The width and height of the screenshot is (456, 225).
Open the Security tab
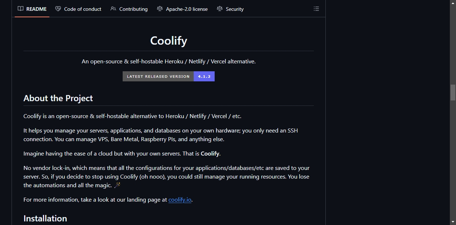pos(230,9)
